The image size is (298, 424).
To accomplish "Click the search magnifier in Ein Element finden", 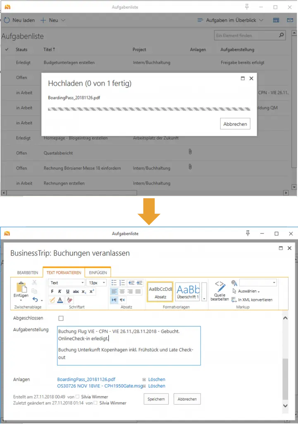I will (281, 35).
